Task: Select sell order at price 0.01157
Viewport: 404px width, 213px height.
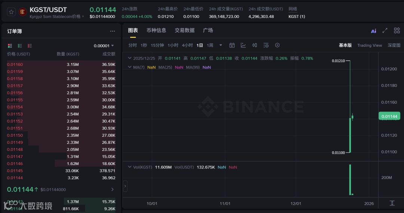Action: (x=61, y=86)
